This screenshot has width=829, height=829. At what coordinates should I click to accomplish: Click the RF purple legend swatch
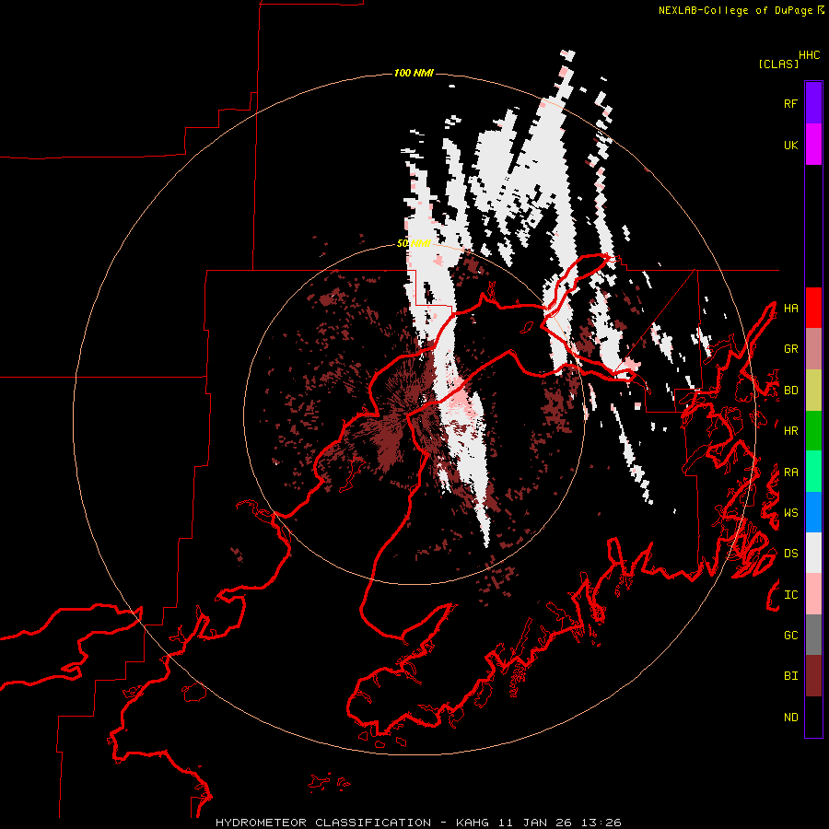[813, 103]
